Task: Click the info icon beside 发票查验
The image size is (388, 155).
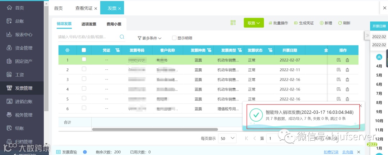Action: click(85, 152)
